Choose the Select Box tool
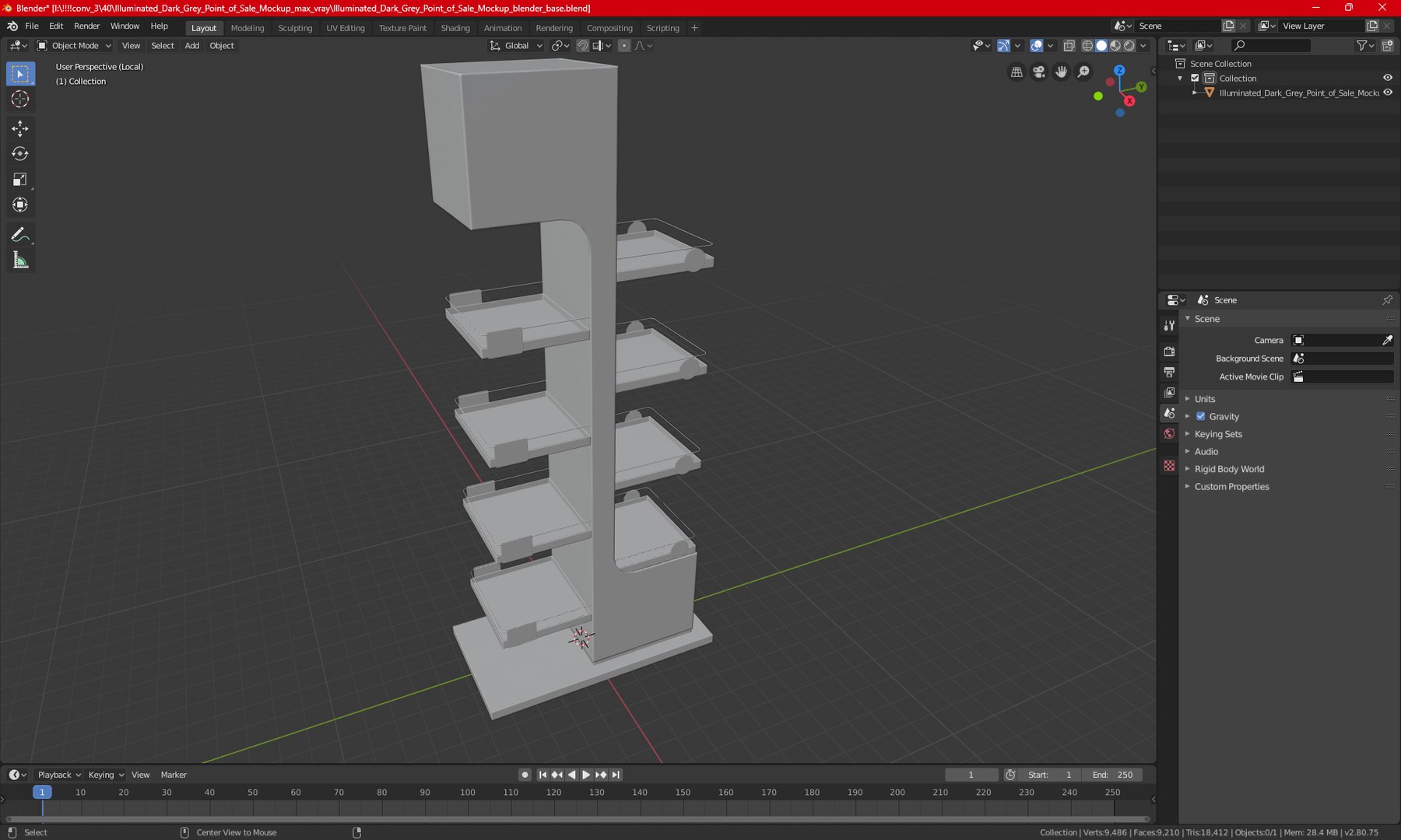 point(20,74)
